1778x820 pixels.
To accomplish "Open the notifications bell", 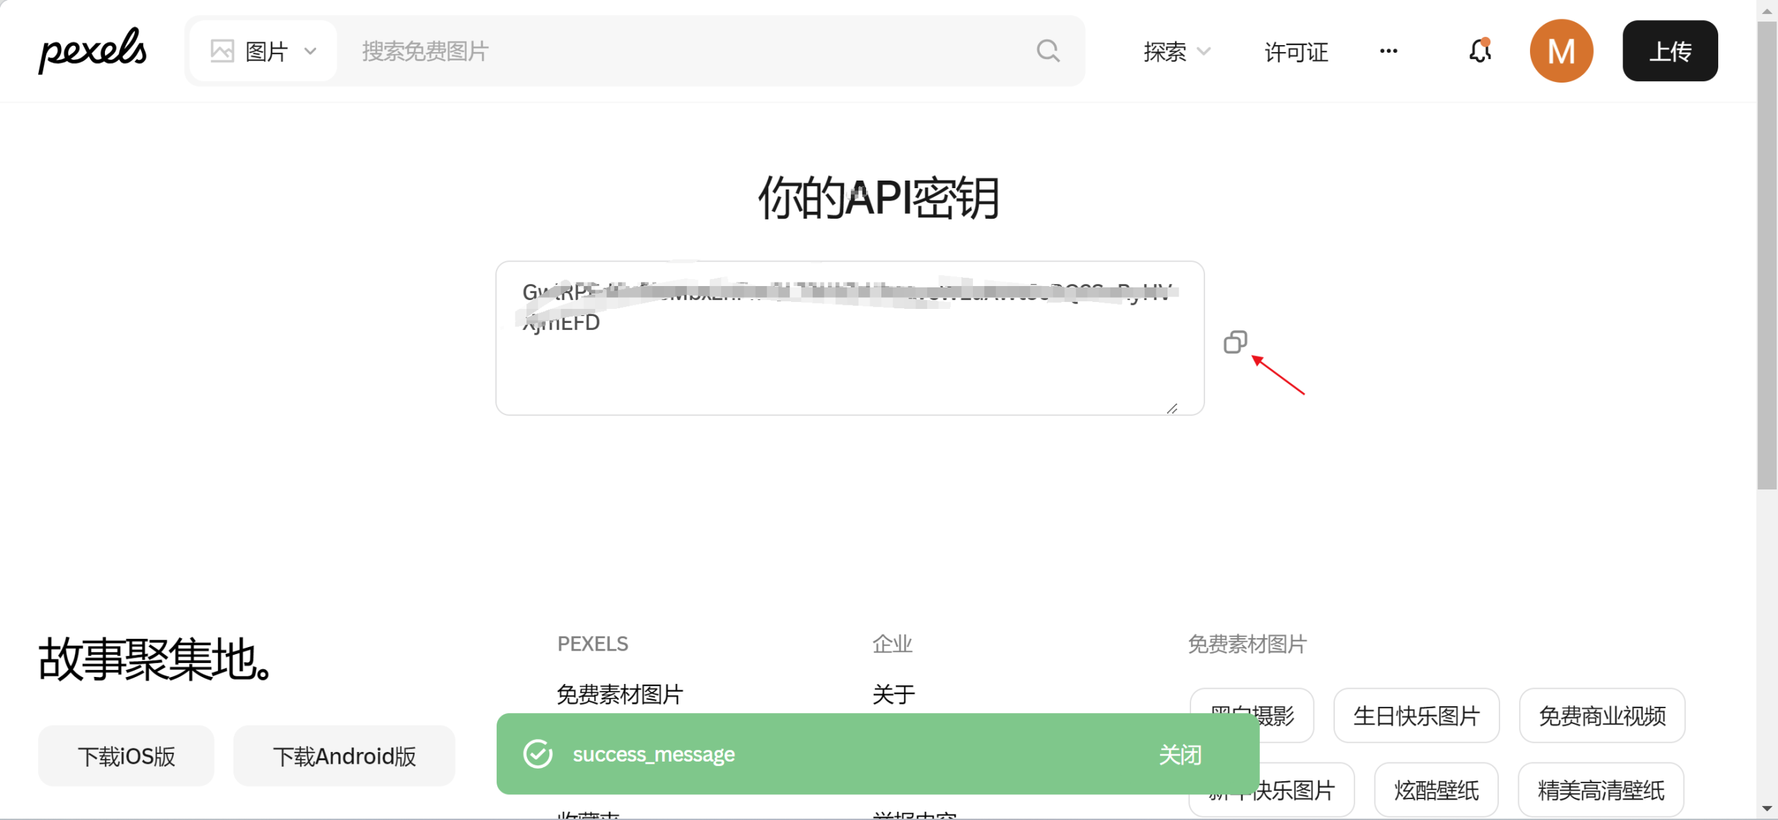I will click(x=1479, y=51).
